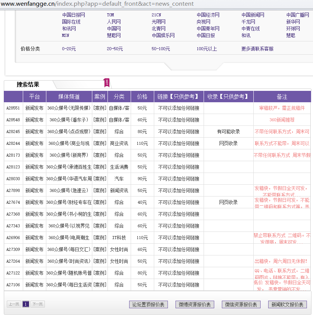Screen dimensions: 313x317
Task: Click the browser address bar URL
Action: tap(99, 4)
